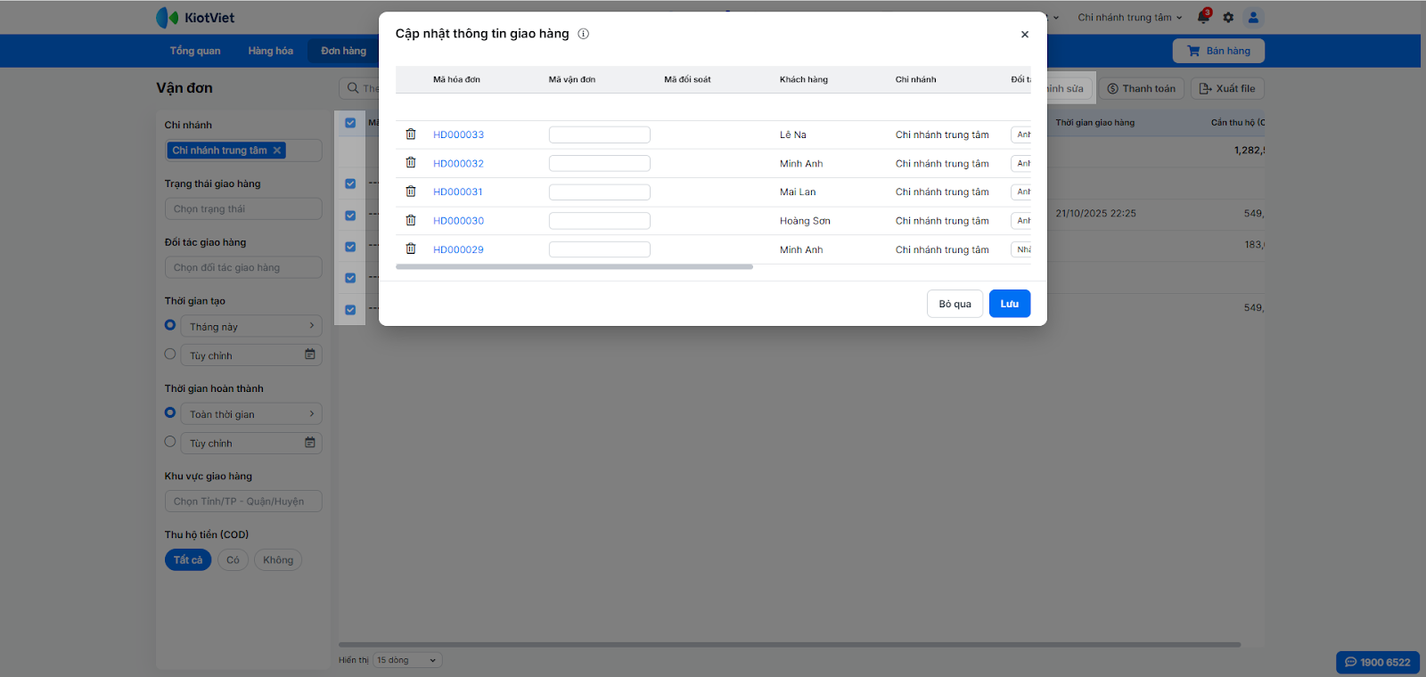The width and height of the screenshot is (1426, 677).
Task: Select the 'Tùy chỉnh' radio under Thời gian tạo
Action: pos(170,355)
